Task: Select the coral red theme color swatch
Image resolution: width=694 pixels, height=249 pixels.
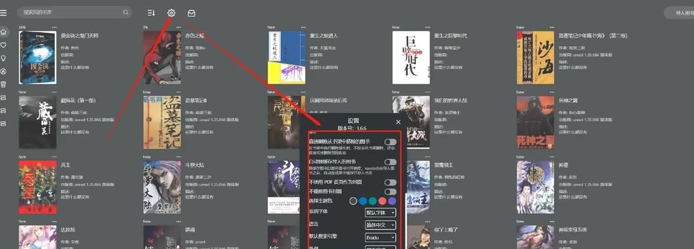Action: (382, 201)
